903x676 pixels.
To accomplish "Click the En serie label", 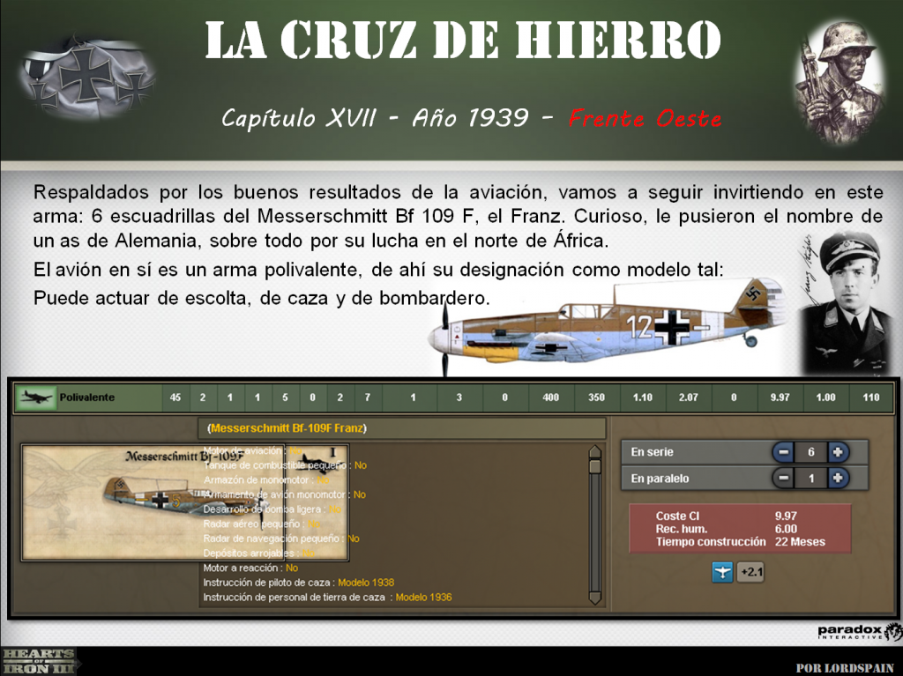I will [x=652, y=452].
